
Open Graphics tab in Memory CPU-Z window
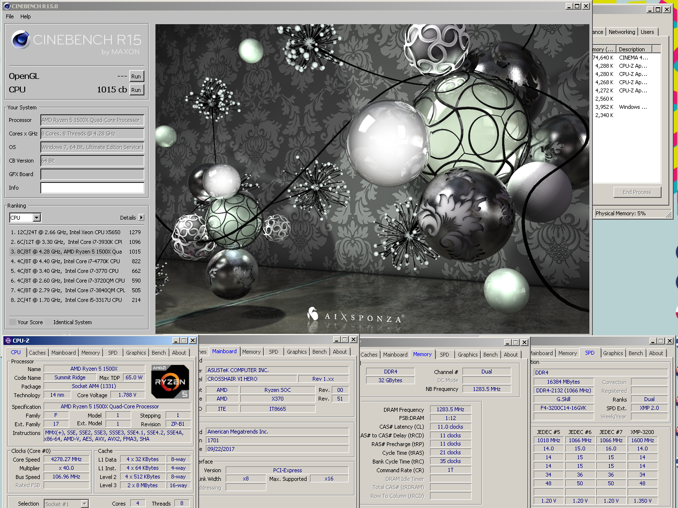point(467,355)
